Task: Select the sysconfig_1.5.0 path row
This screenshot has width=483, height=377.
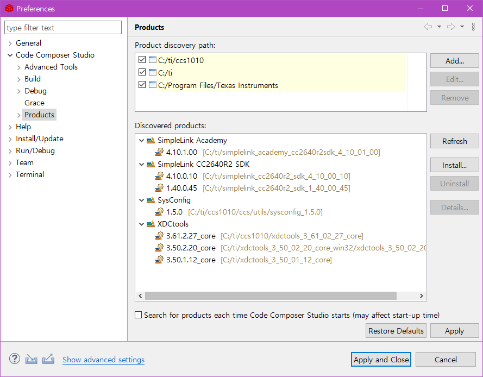Action: 239,212
